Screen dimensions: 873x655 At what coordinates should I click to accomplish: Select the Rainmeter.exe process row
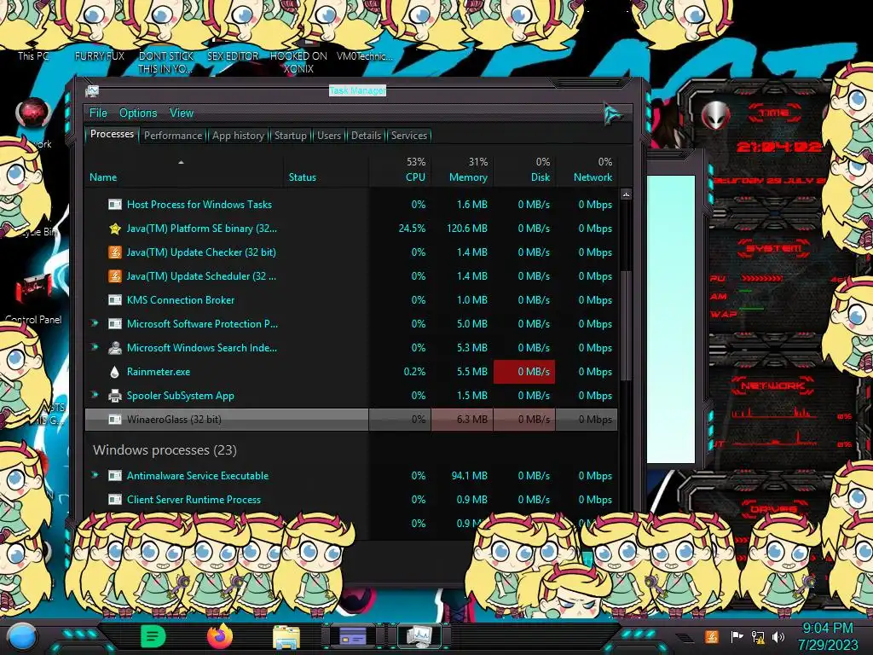[x=351, y=372]
